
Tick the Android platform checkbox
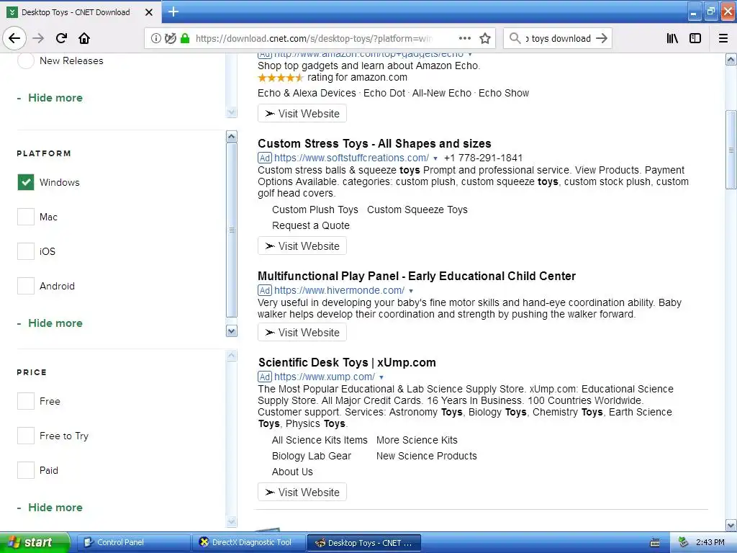click(x=26, y=286)
